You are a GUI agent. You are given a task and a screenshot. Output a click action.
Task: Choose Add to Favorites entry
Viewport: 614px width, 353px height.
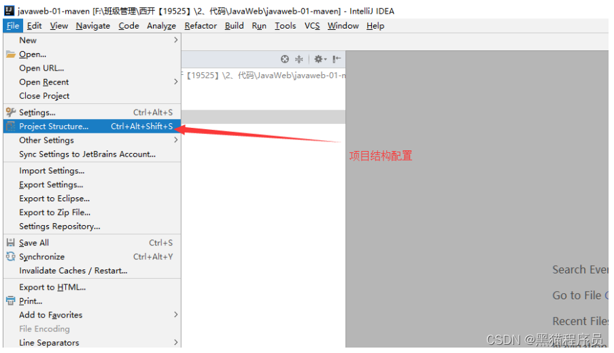[x=92, y=315]
